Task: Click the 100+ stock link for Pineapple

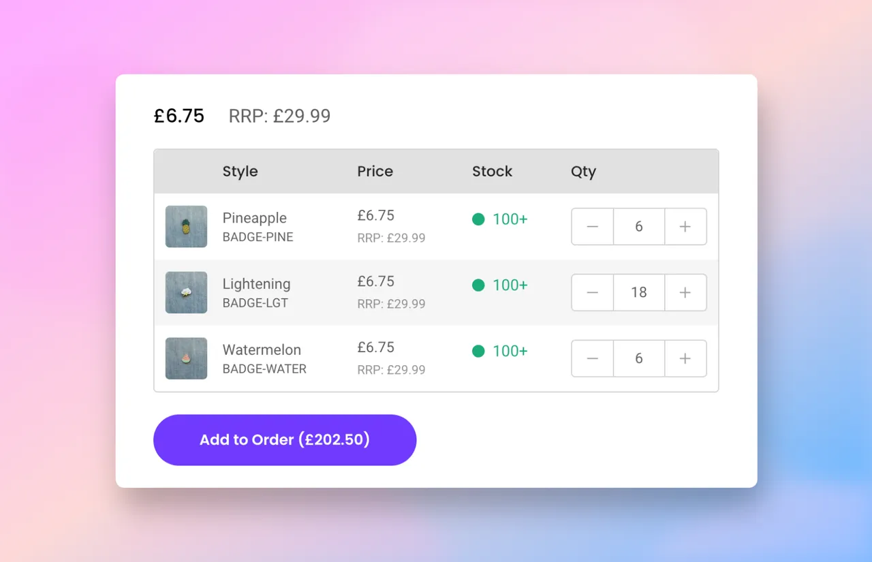Action: pos(508,219)
